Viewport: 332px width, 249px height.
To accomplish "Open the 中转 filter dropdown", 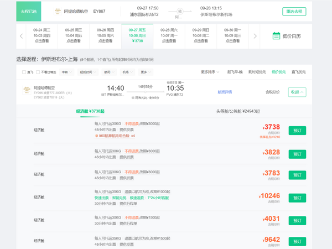I will point(67,72).
